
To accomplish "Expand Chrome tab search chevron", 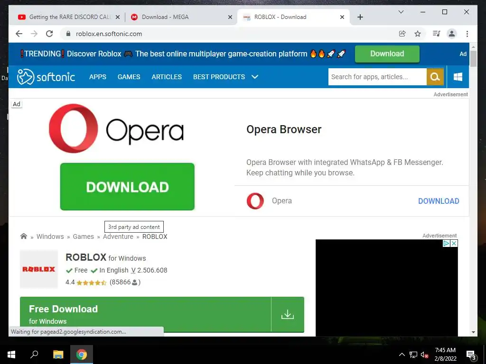I will pyautogui.click(x=401, y=12).
